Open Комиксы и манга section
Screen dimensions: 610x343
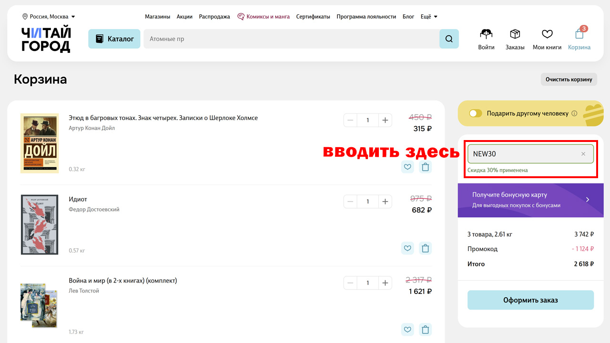(264, 17)
